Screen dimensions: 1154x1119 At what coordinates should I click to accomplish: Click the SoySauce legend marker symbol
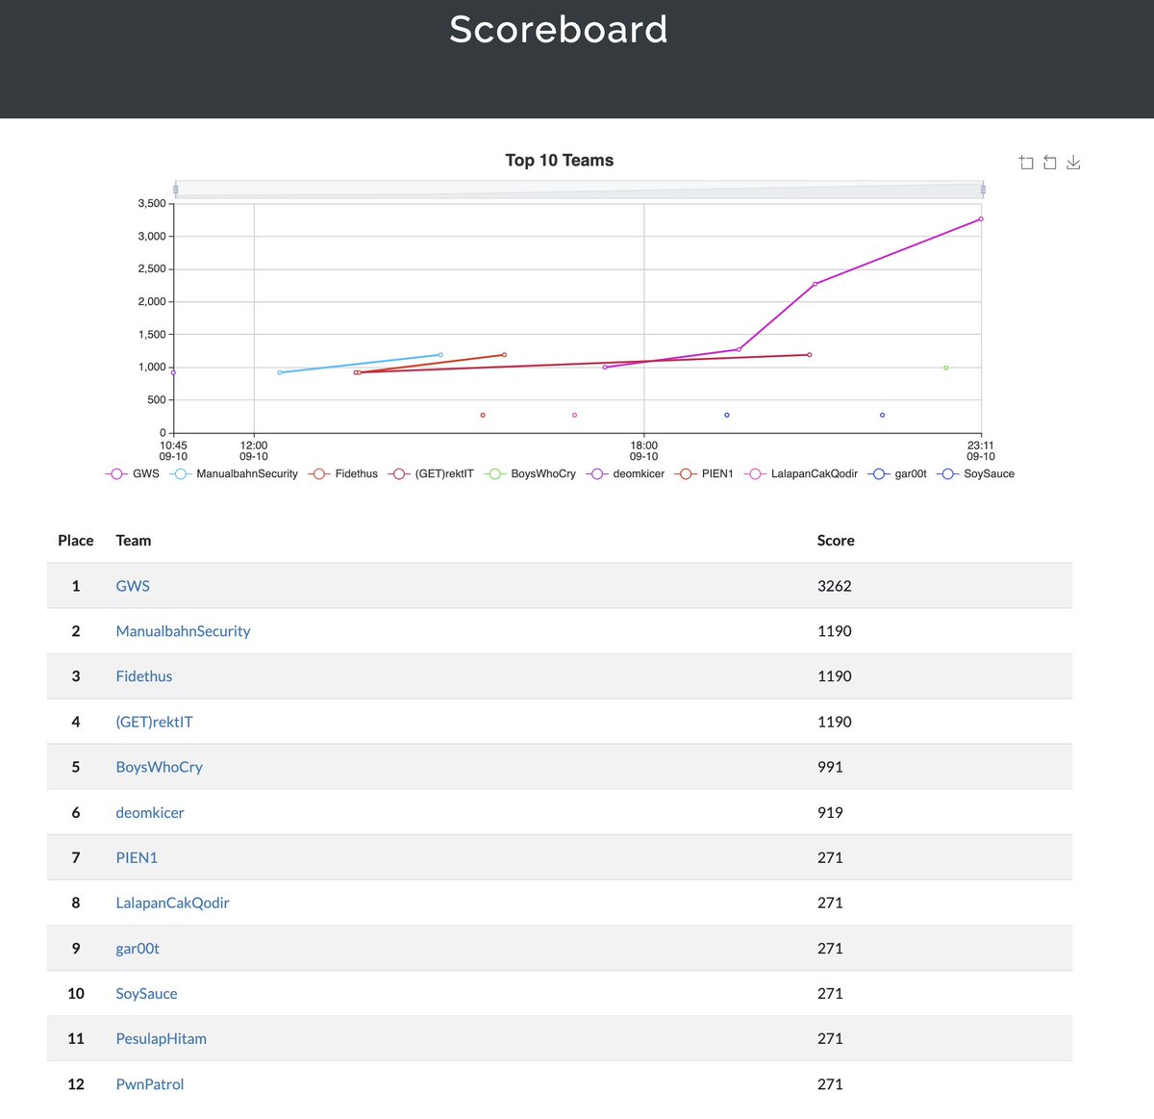tap(947, 473)
